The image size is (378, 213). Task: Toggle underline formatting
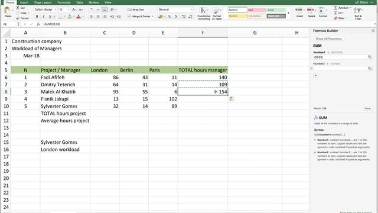click(x=50, y=17)
